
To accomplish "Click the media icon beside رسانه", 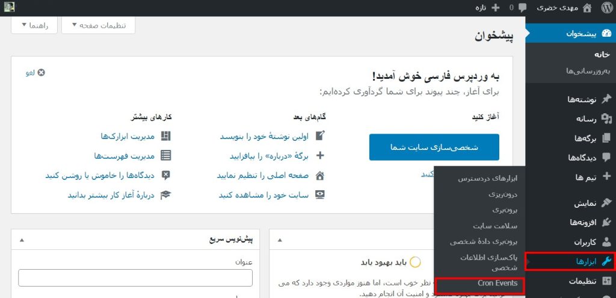I will (x=606, y=119).
